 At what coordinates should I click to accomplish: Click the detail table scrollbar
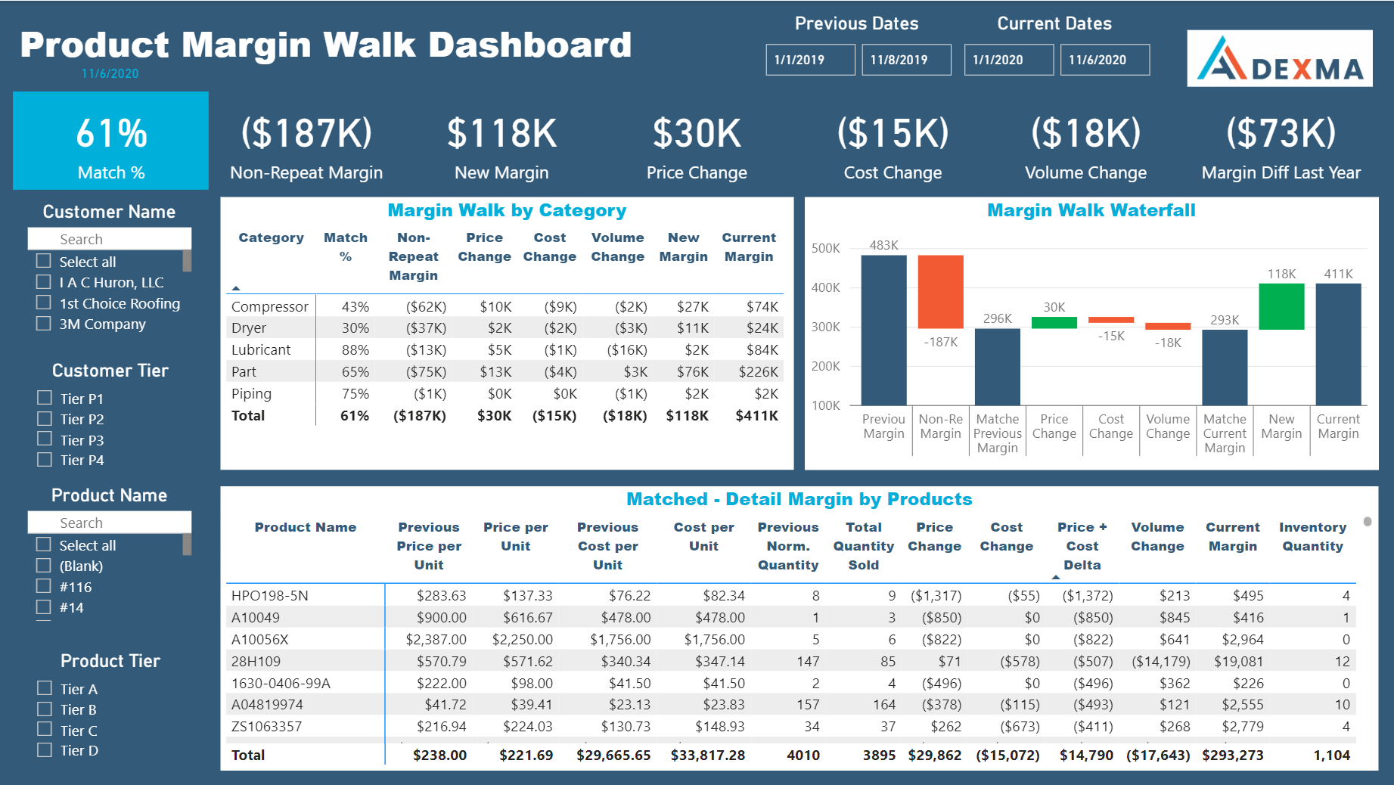point(1368,522)
